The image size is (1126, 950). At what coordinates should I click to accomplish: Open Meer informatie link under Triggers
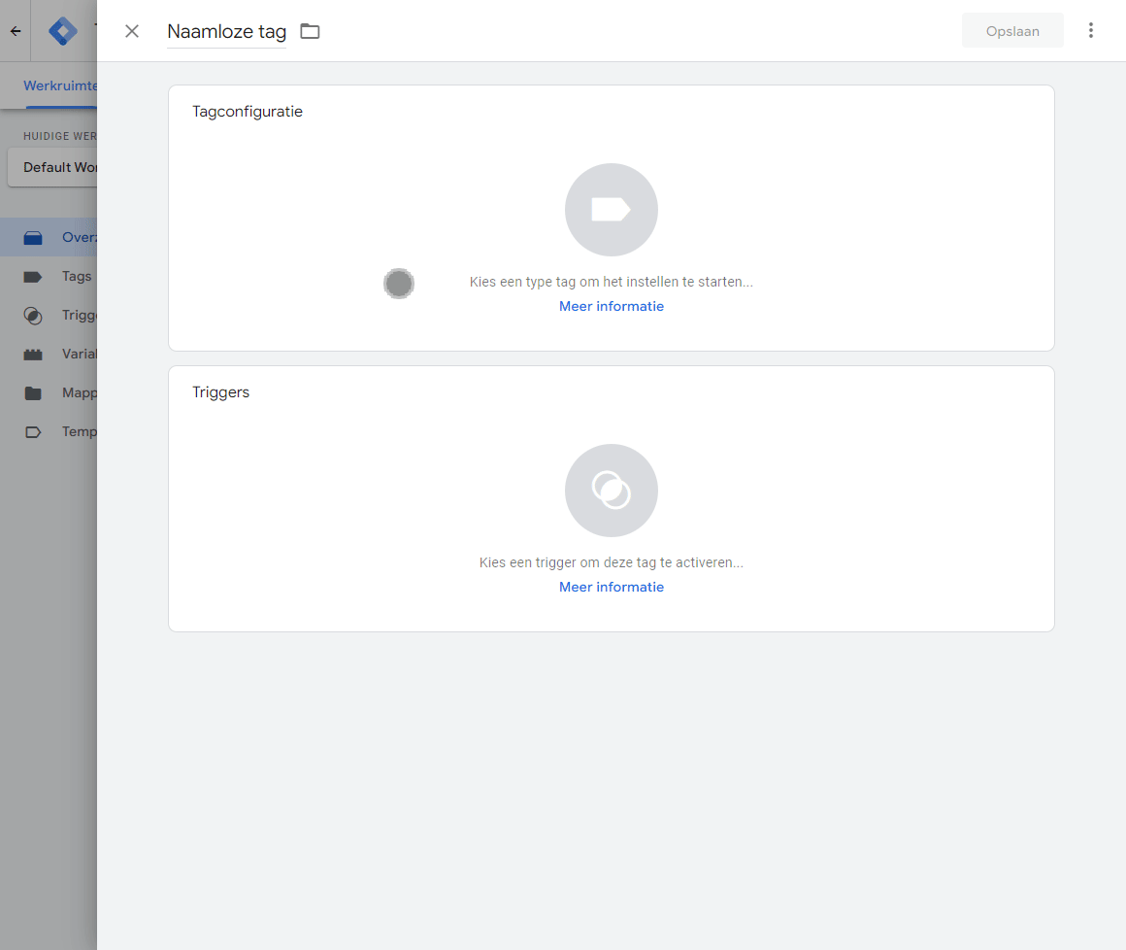coord(612,587)
